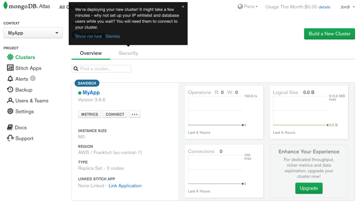The width and height of the screenshot is (362, 211).
Task: Click the SANDBOX badge
Action: (87, 83)
